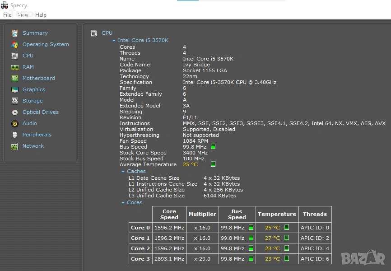Collapse the Caches section

pos(123,172)
